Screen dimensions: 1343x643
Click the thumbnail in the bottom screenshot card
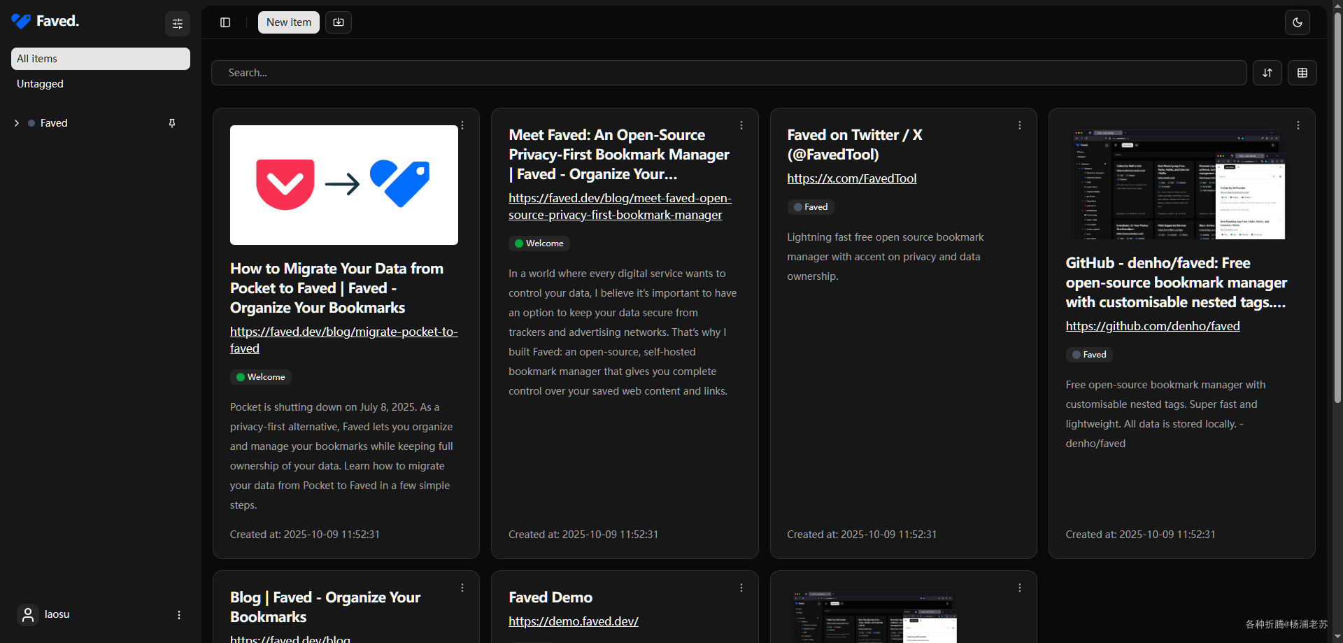[x=875, y=616]
